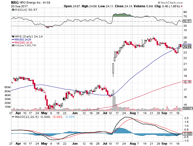Click the red MA(200) legend line
The width and height of the screenshot is (193, 146).
tap(12, 42)
